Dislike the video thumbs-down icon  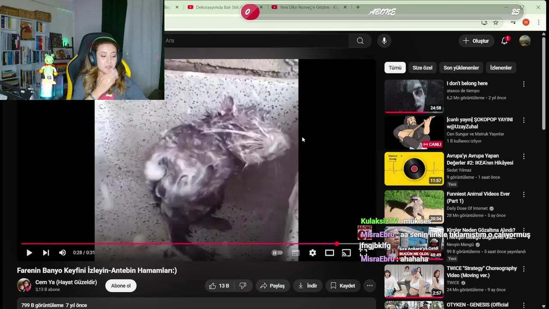click(243, 285)
